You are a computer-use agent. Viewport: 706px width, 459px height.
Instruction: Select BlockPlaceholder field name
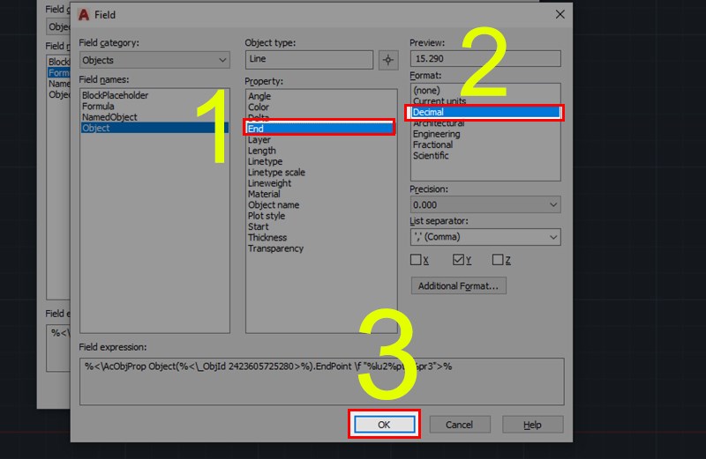(x=115, y=95)
